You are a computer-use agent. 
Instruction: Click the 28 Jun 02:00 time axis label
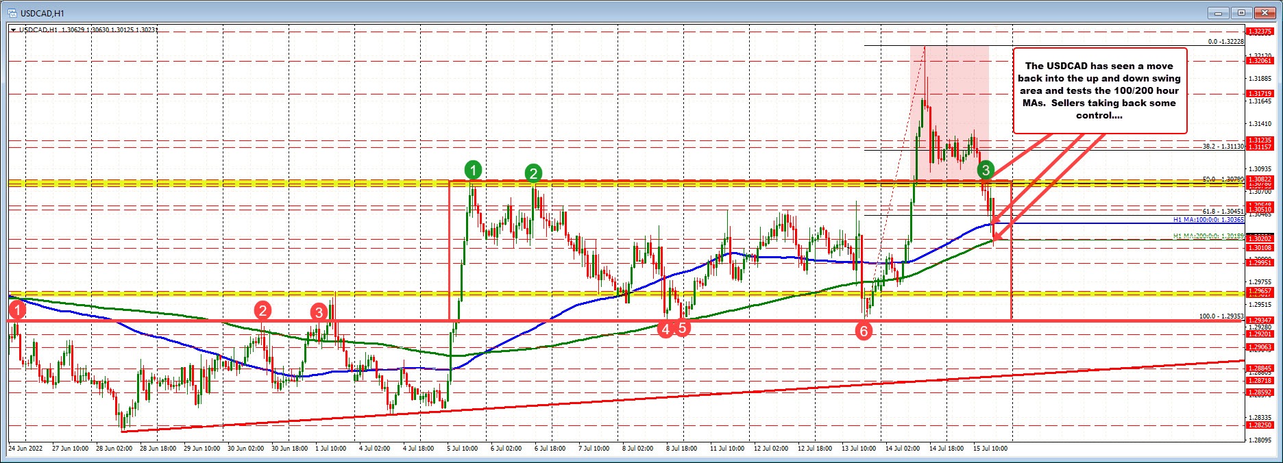click(x=116, y=449)
